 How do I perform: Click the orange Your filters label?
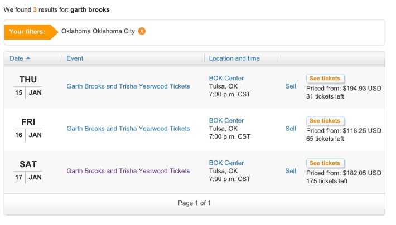point(27,32)
